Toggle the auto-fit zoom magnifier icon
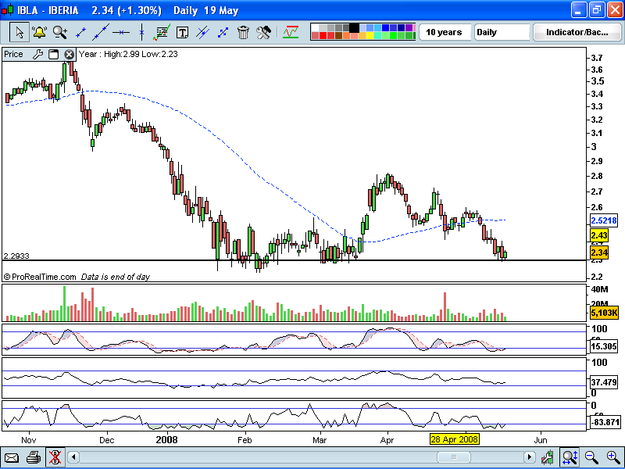 click(x=570, y=457)
